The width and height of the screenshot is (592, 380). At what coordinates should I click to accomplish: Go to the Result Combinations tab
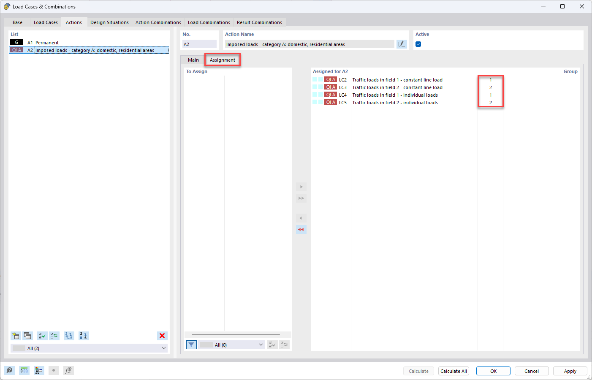[x=259, y=22]
